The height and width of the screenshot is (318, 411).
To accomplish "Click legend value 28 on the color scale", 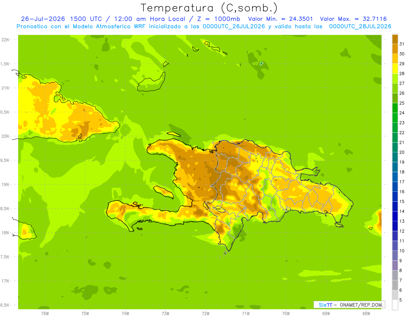I will (x=402, y=73).
